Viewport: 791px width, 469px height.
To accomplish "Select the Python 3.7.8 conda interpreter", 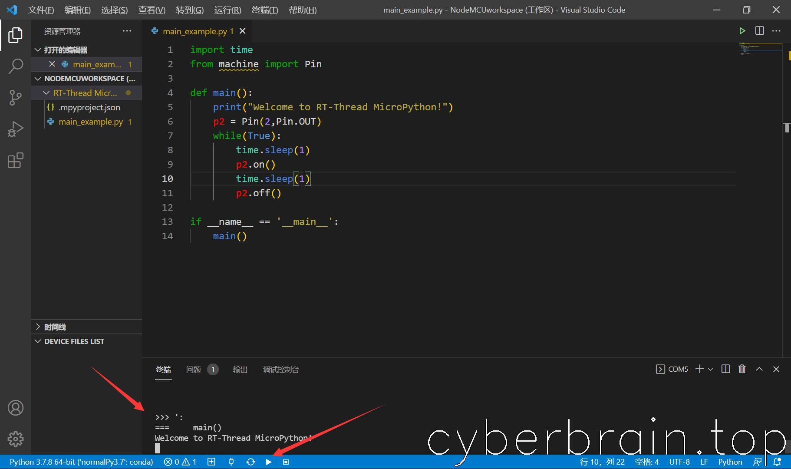I will click(81, 462).
